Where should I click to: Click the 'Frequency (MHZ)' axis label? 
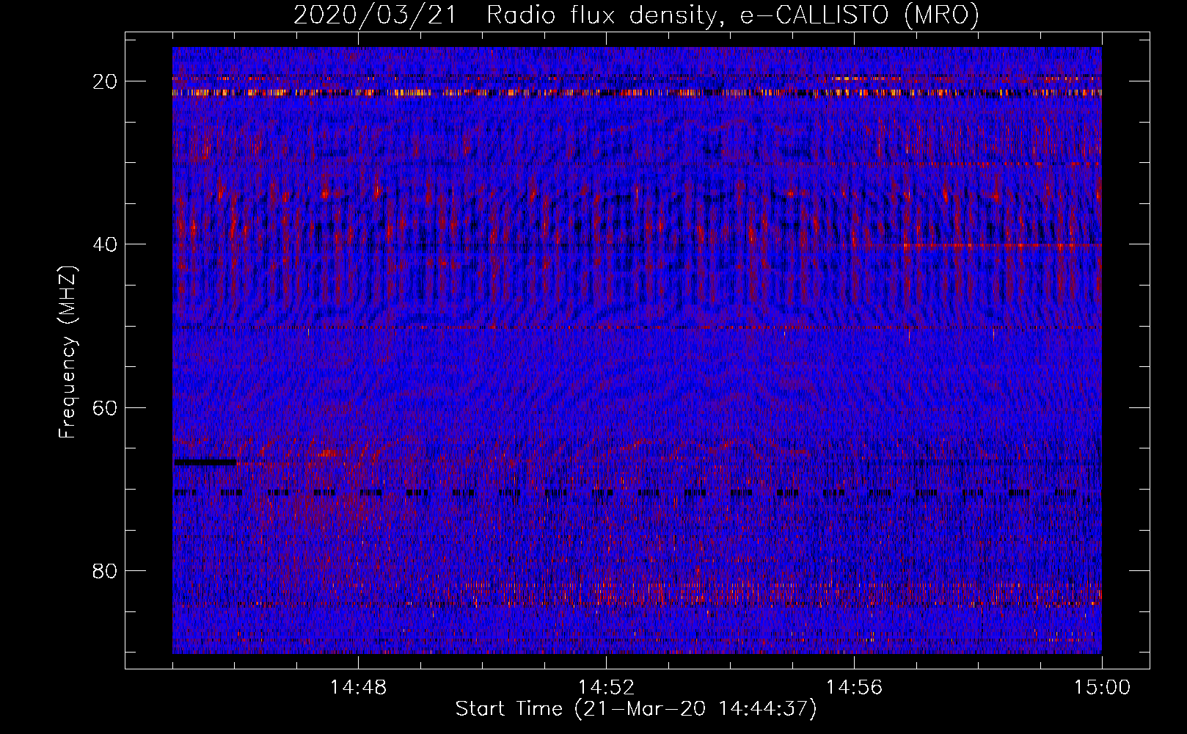67,353
